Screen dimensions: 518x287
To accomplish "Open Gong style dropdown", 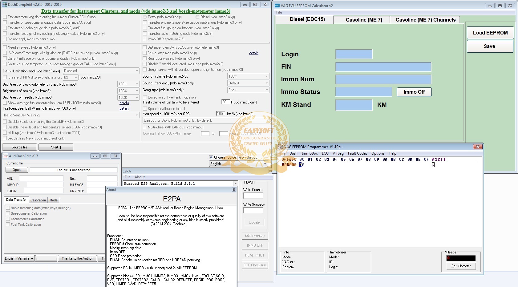I will (248, 90).
